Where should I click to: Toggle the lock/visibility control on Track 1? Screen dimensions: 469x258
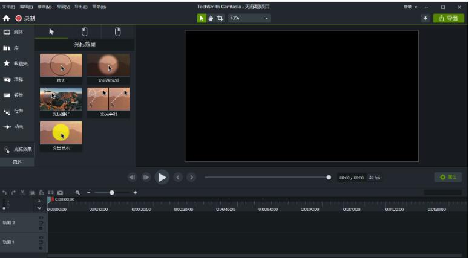41,242
